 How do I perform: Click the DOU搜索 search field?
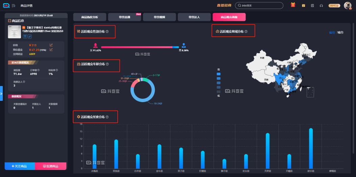pyautogui.click(x=259, y=5)
